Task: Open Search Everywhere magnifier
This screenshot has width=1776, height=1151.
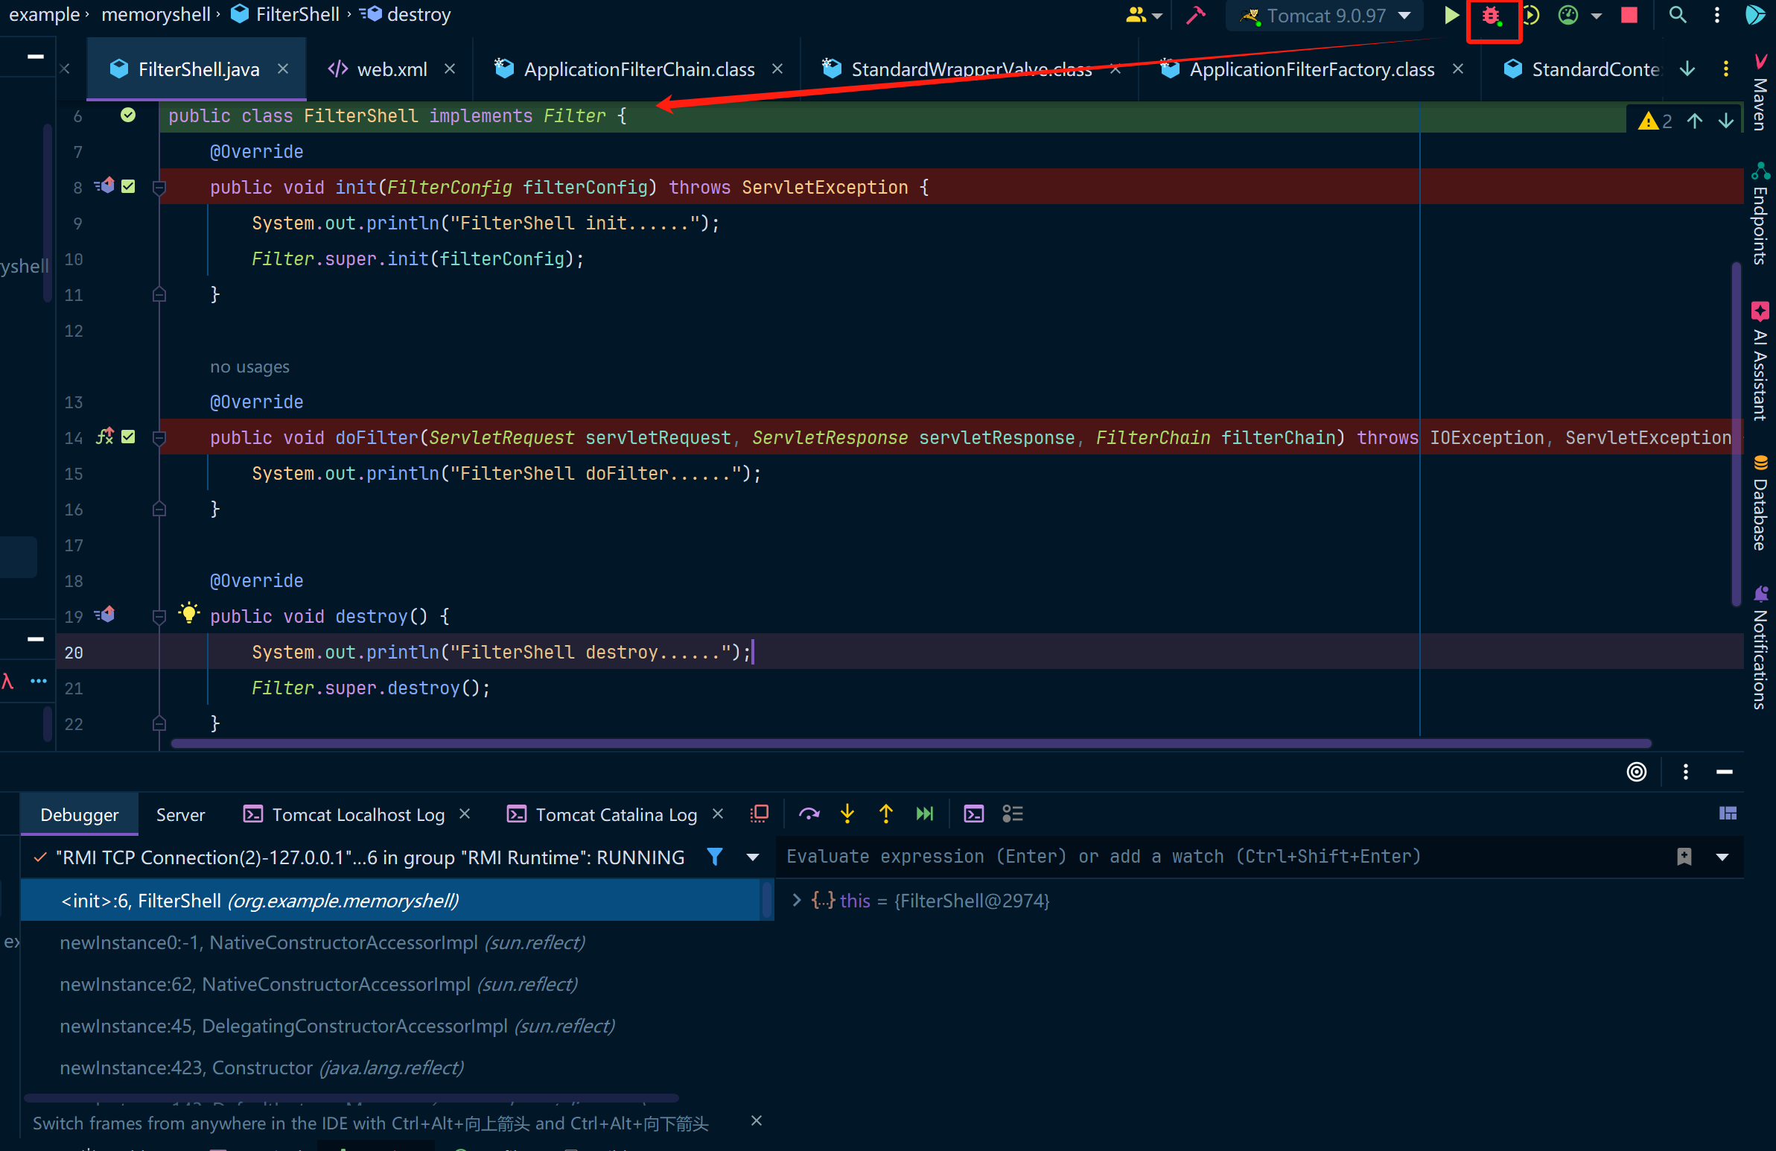Action: (x=1677, y=16)
